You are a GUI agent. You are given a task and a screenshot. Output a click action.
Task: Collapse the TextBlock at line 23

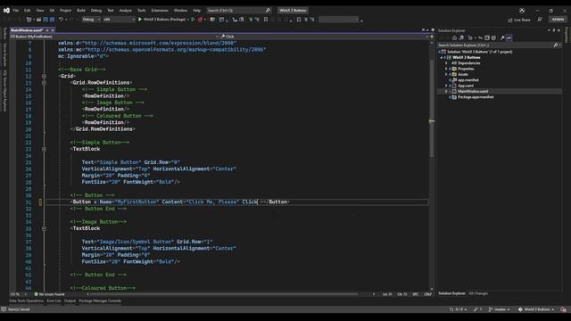[x=44, y=149]
